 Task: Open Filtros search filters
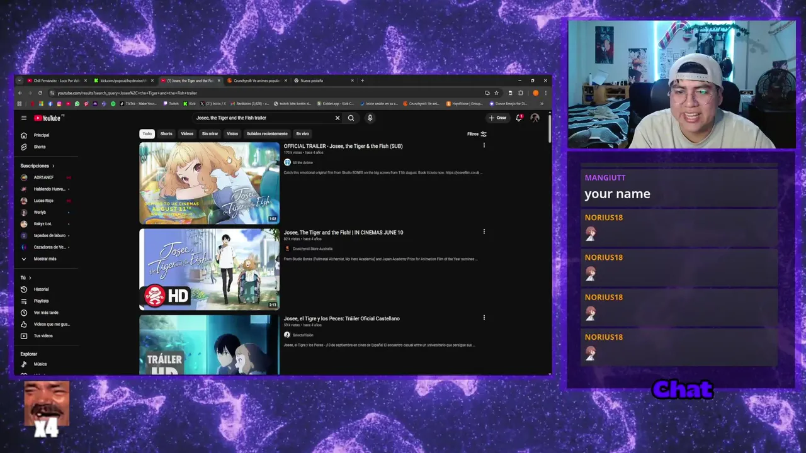(x=477, y=134)
